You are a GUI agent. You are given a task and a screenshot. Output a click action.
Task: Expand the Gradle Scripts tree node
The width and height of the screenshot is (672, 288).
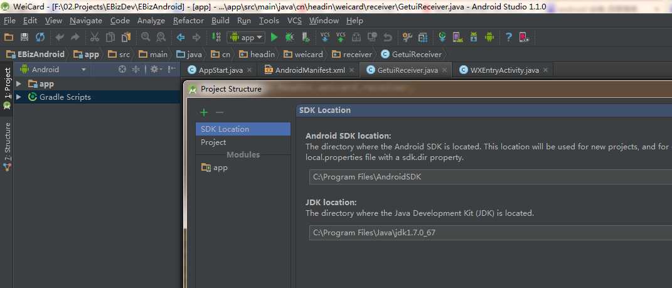pyautogui.click(x=18, y=97)
